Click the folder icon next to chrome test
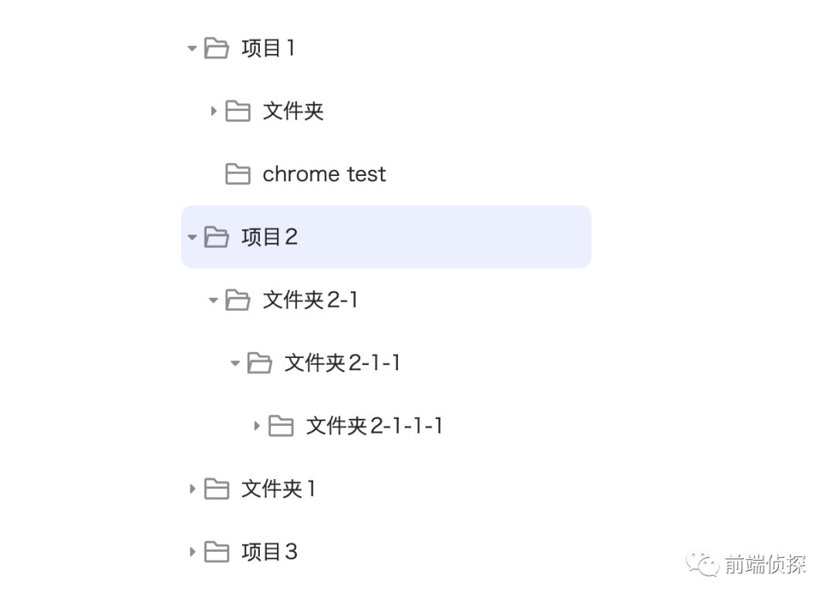This screenshot has height=601, width=833. click(x=238, y=174)
